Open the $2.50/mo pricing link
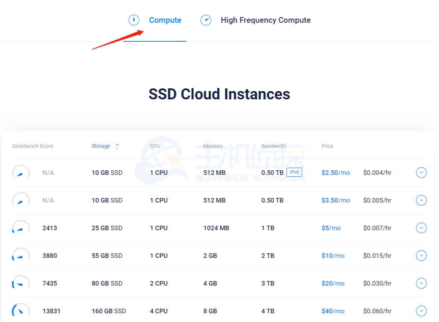Image resolution: width=439 pixels, height=322 pixels. [x=336, y=173]
